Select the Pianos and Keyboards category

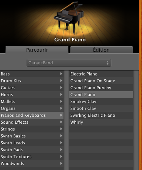pyautogui.click(x=32, y=115)
